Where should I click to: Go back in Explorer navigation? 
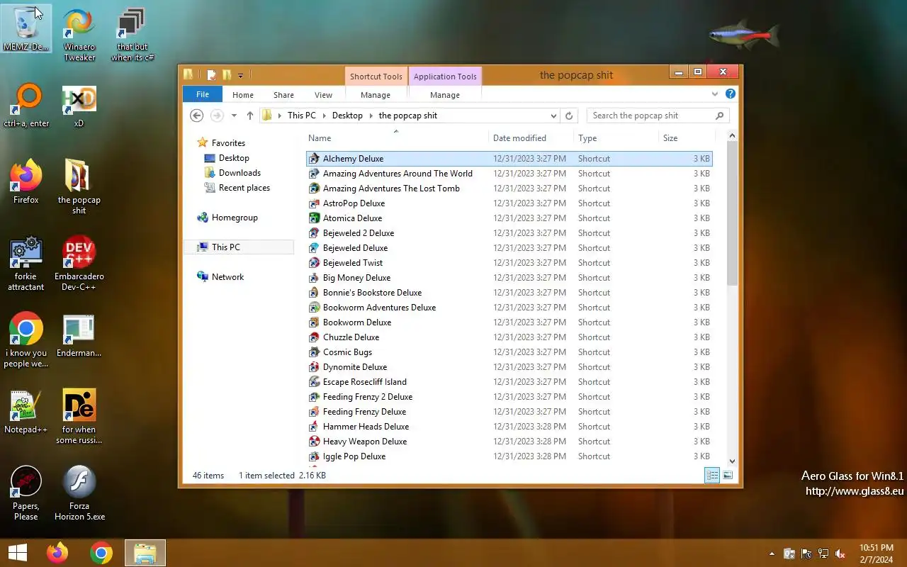click(197, 116)
